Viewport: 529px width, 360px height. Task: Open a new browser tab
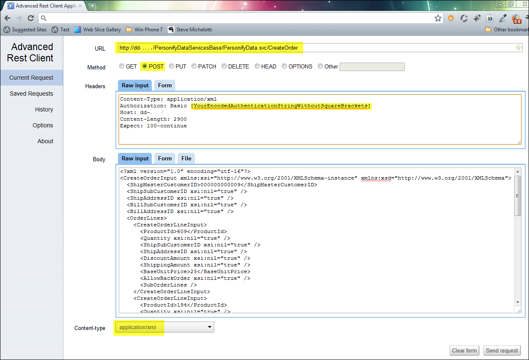click(x=92, y=6)
